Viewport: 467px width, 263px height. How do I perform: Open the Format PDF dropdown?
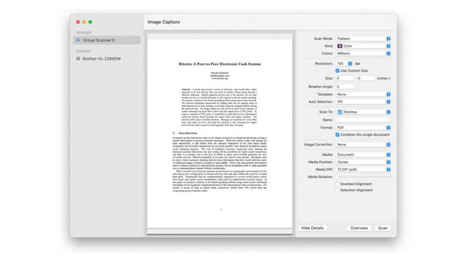[x=363, y=127]
